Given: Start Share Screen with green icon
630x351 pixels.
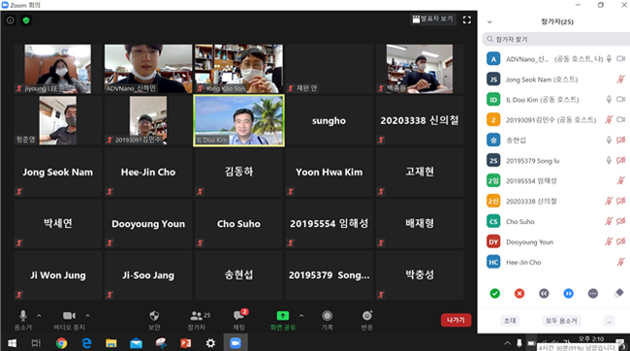Looking at the screenshot, I should [283, 316].
